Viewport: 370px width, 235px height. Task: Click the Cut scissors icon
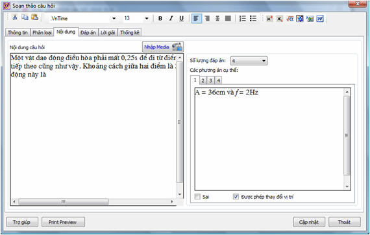[x=15, y=17]
